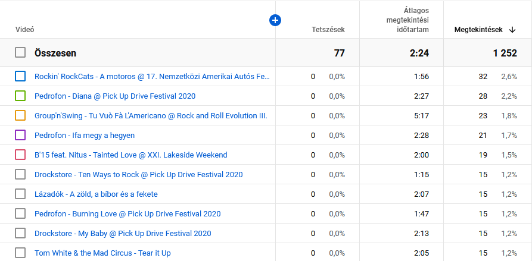Image resolution: width=532 pixels, height=261 pixels.
Task: Open Group'n'Swing Tu Vuò Fà L'Americano link
Action: tap(151, 115)
